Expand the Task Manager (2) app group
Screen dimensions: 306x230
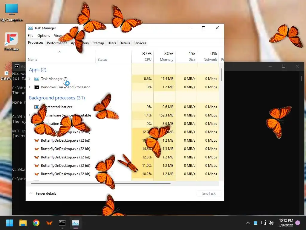pyautogui.click(x=30, y=79)
